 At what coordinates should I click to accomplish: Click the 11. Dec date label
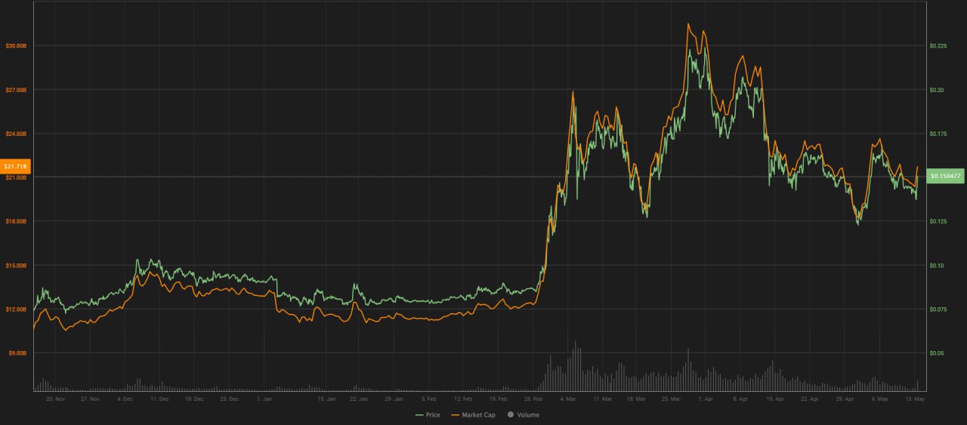159,398
